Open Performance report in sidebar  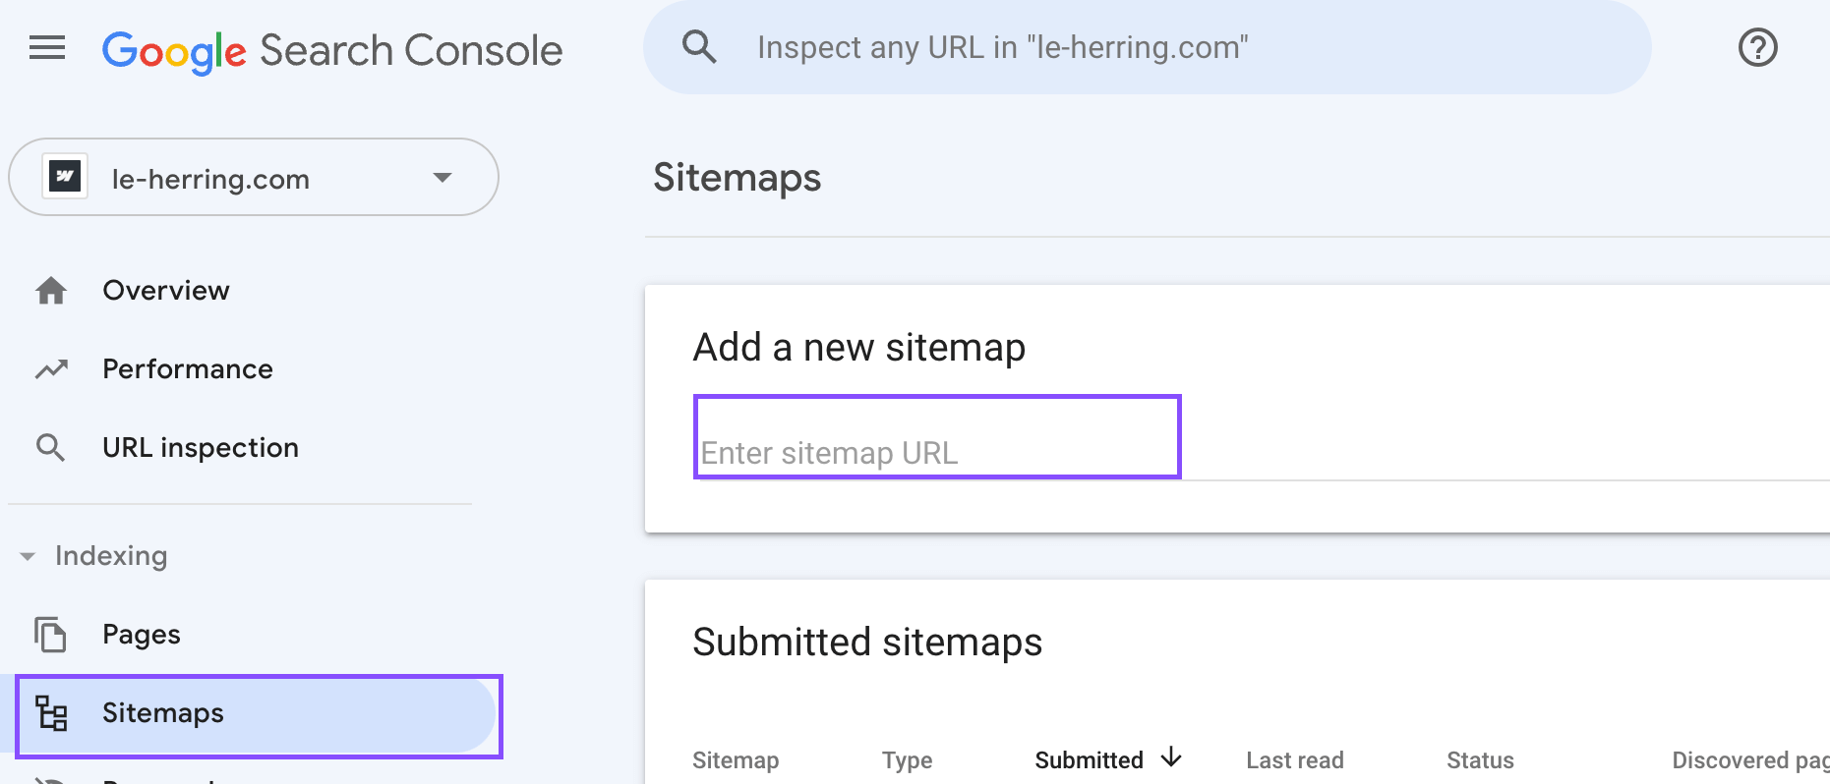coord(188,369)
